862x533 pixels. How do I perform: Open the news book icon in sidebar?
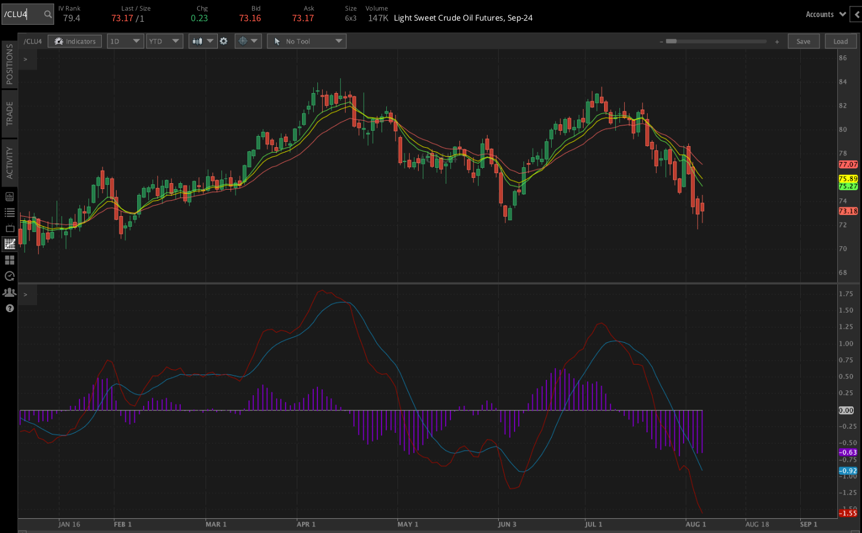[9, 196]
